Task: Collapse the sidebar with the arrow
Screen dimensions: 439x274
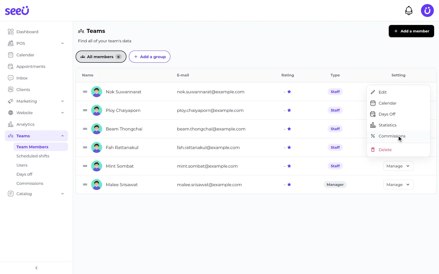Action: coord(36,268)
